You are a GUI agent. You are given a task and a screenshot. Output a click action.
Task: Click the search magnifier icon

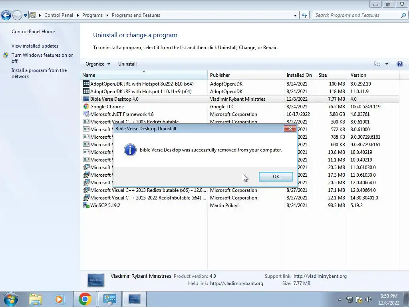pyautogui.click(x=403, y=16)
